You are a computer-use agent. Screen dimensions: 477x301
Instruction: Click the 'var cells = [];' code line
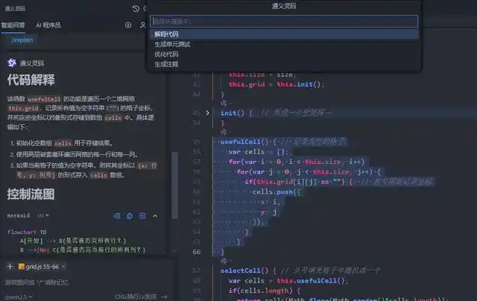(x=259, y=152)
